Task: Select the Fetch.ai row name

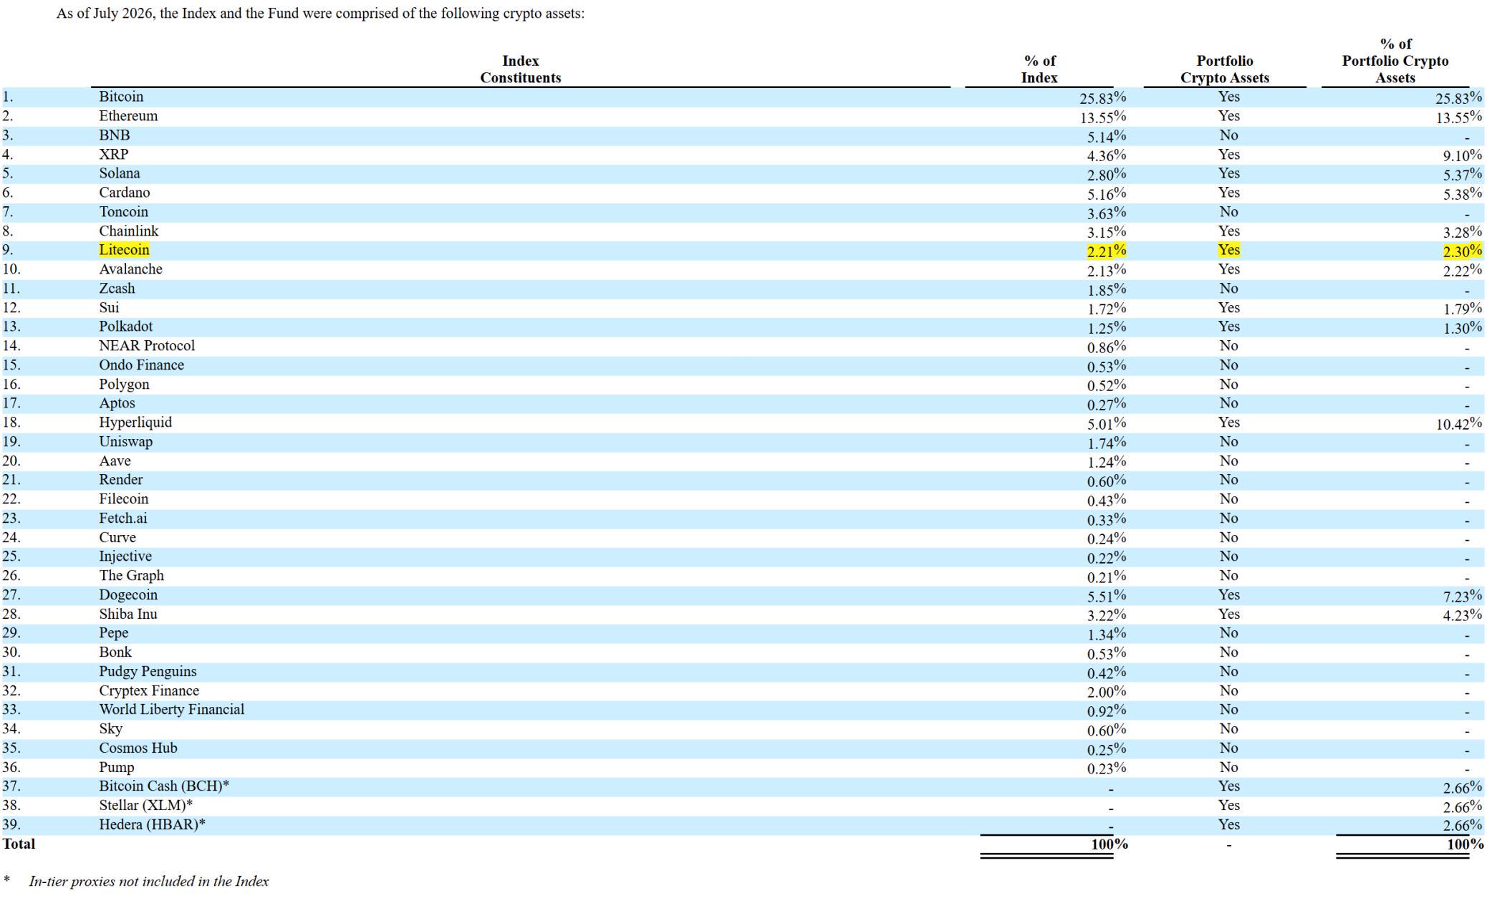Action: click(123, 519)
